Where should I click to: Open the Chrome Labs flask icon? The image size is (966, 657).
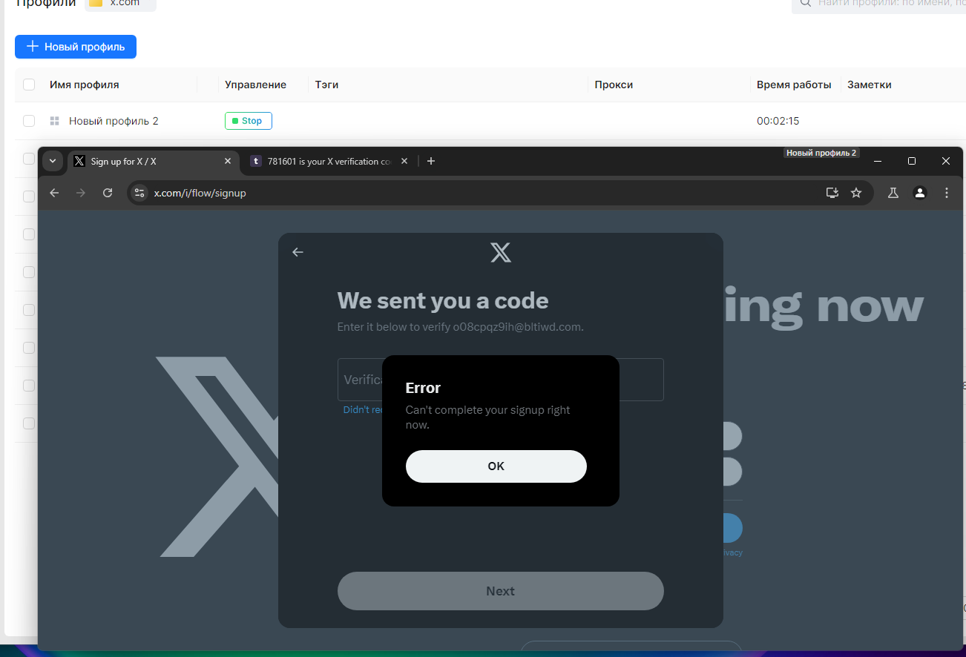coord(893,193)
